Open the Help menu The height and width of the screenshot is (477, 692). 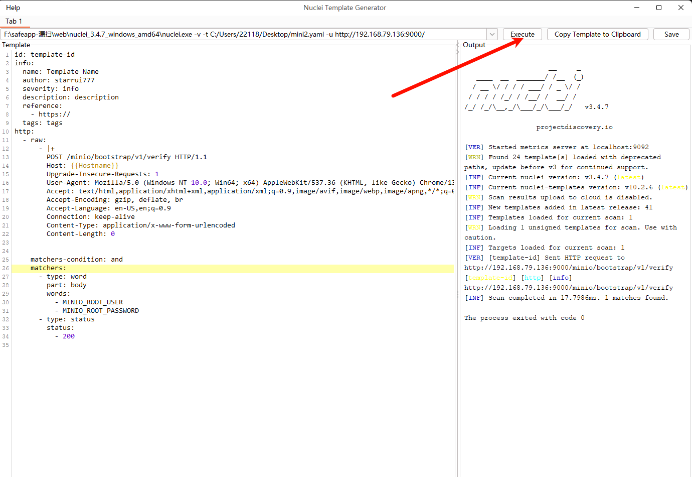[13, 8]
